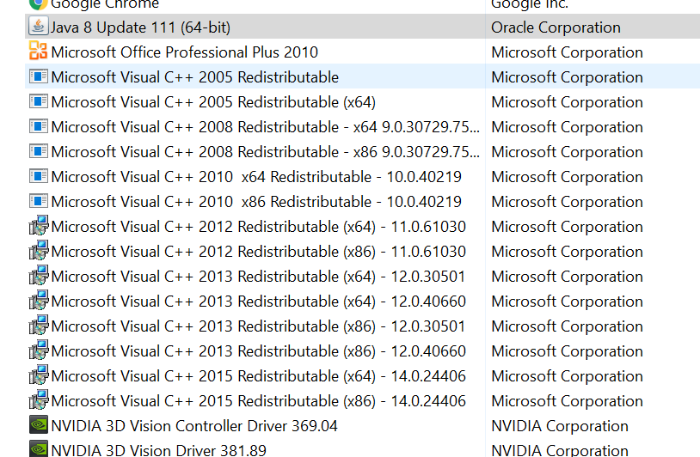Select Visual C++ 2012 Redistributable (x86) 11.0.61030
The width and height of the screenshot is (700, 457).
point(259,252)
